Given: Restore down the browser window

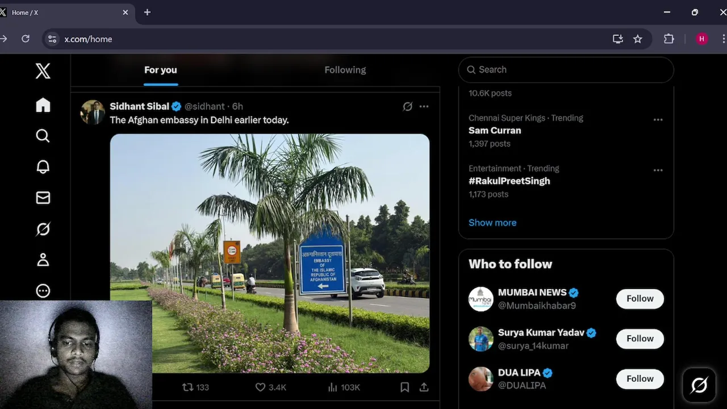Looking at the screenshot, I should pyautogui.click(x=695, y=12).
